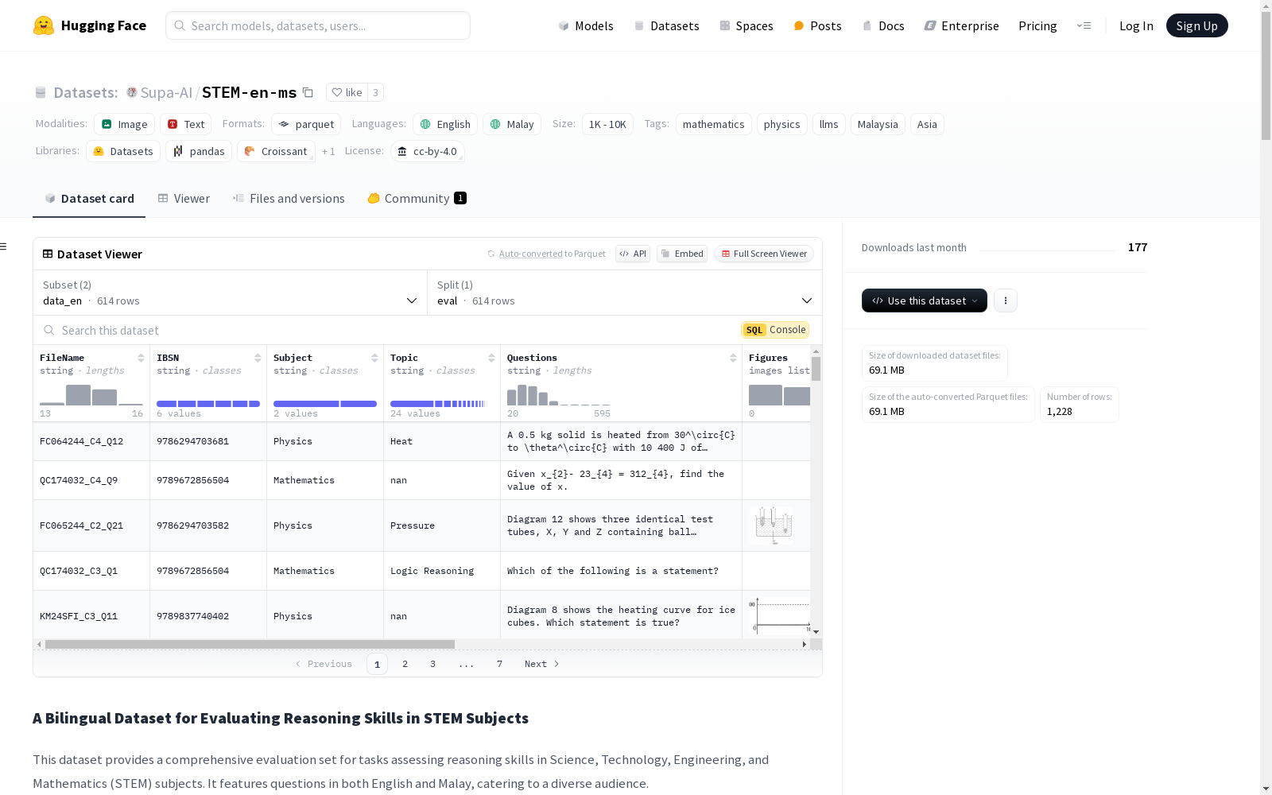
Task: Focus the Search this dataset field
Action: (x=388, y=330)
